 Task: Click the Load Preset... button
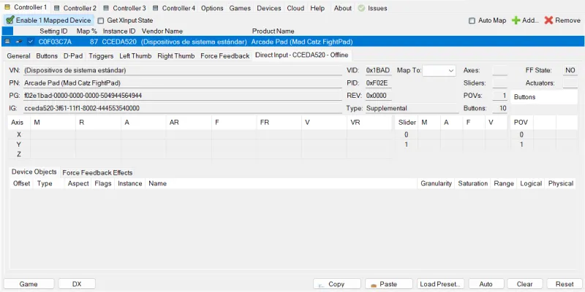pos(441,284)
